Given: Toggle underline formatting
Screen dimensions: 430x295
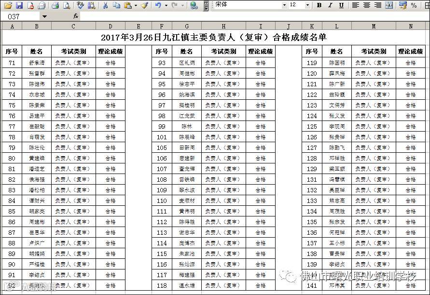Looking at the screenshot, I should pyautogui.click(x=341, y=5).
